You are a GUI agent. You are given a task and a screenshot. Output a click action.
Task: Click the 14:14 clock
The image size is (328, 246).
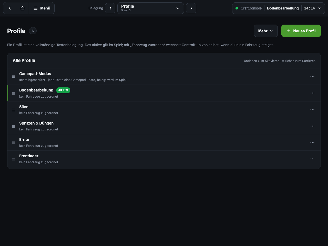[x=310, y=8]
